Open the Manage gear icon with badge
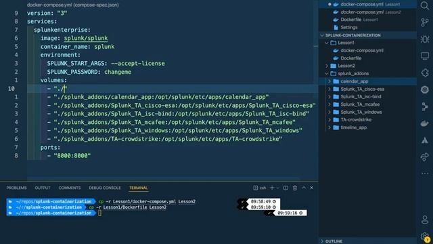 [425, 237]
